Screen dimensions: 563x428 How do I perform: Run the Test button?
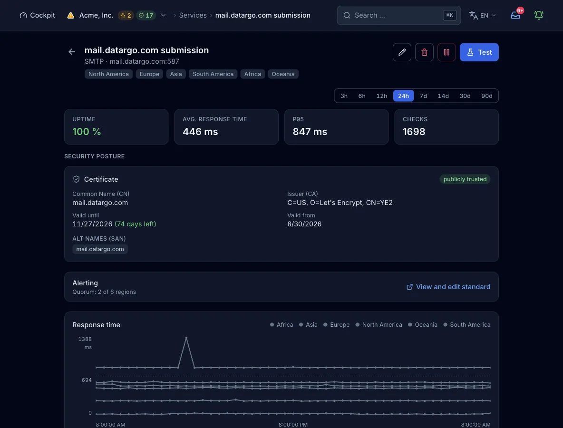(479, 52)
